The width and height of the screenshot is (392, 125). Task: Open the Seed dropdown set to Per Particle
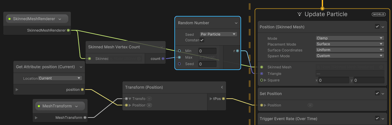tap(218, 34)
